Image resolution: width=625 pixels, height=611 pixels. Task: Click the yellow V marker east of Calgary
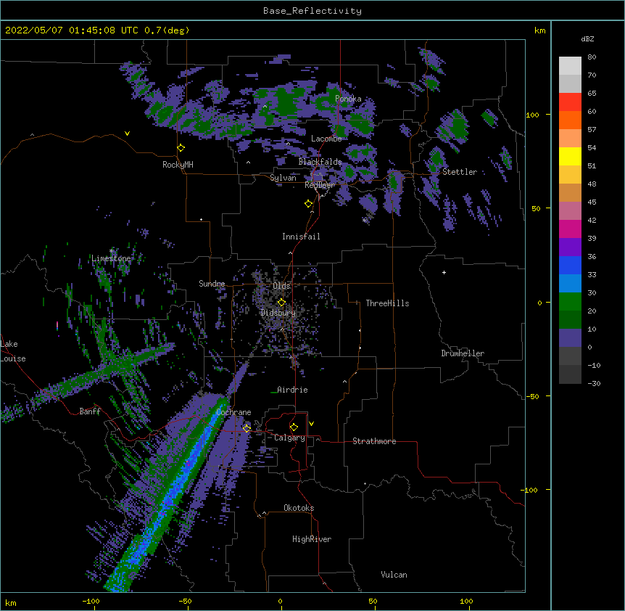[311, 424]
